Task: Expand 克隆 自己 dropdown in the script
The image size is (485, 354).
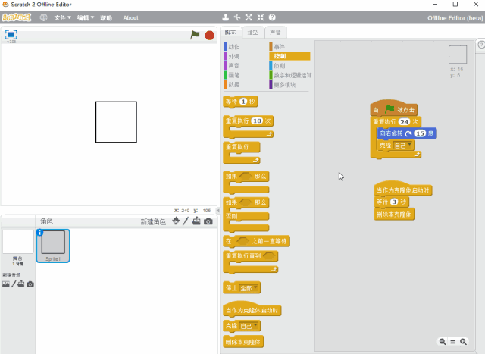Action: click(410, 146)
